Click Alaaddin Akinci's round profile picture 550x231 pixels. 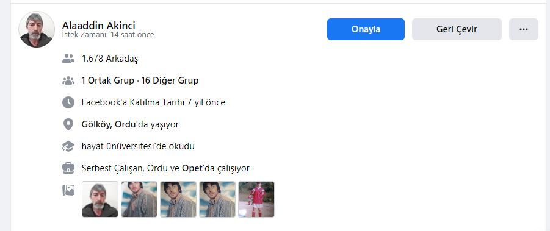(37, 29)
